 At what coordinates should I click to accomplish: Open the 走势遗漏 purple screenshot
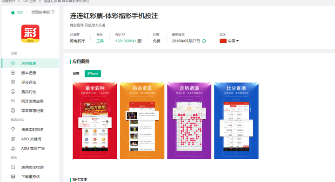189,120
